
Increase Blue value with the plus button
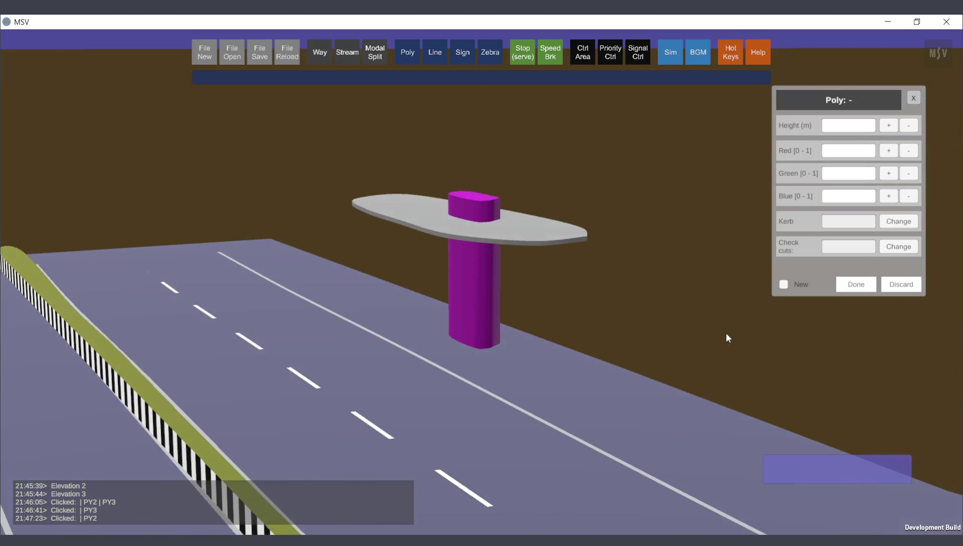[888, 196]
